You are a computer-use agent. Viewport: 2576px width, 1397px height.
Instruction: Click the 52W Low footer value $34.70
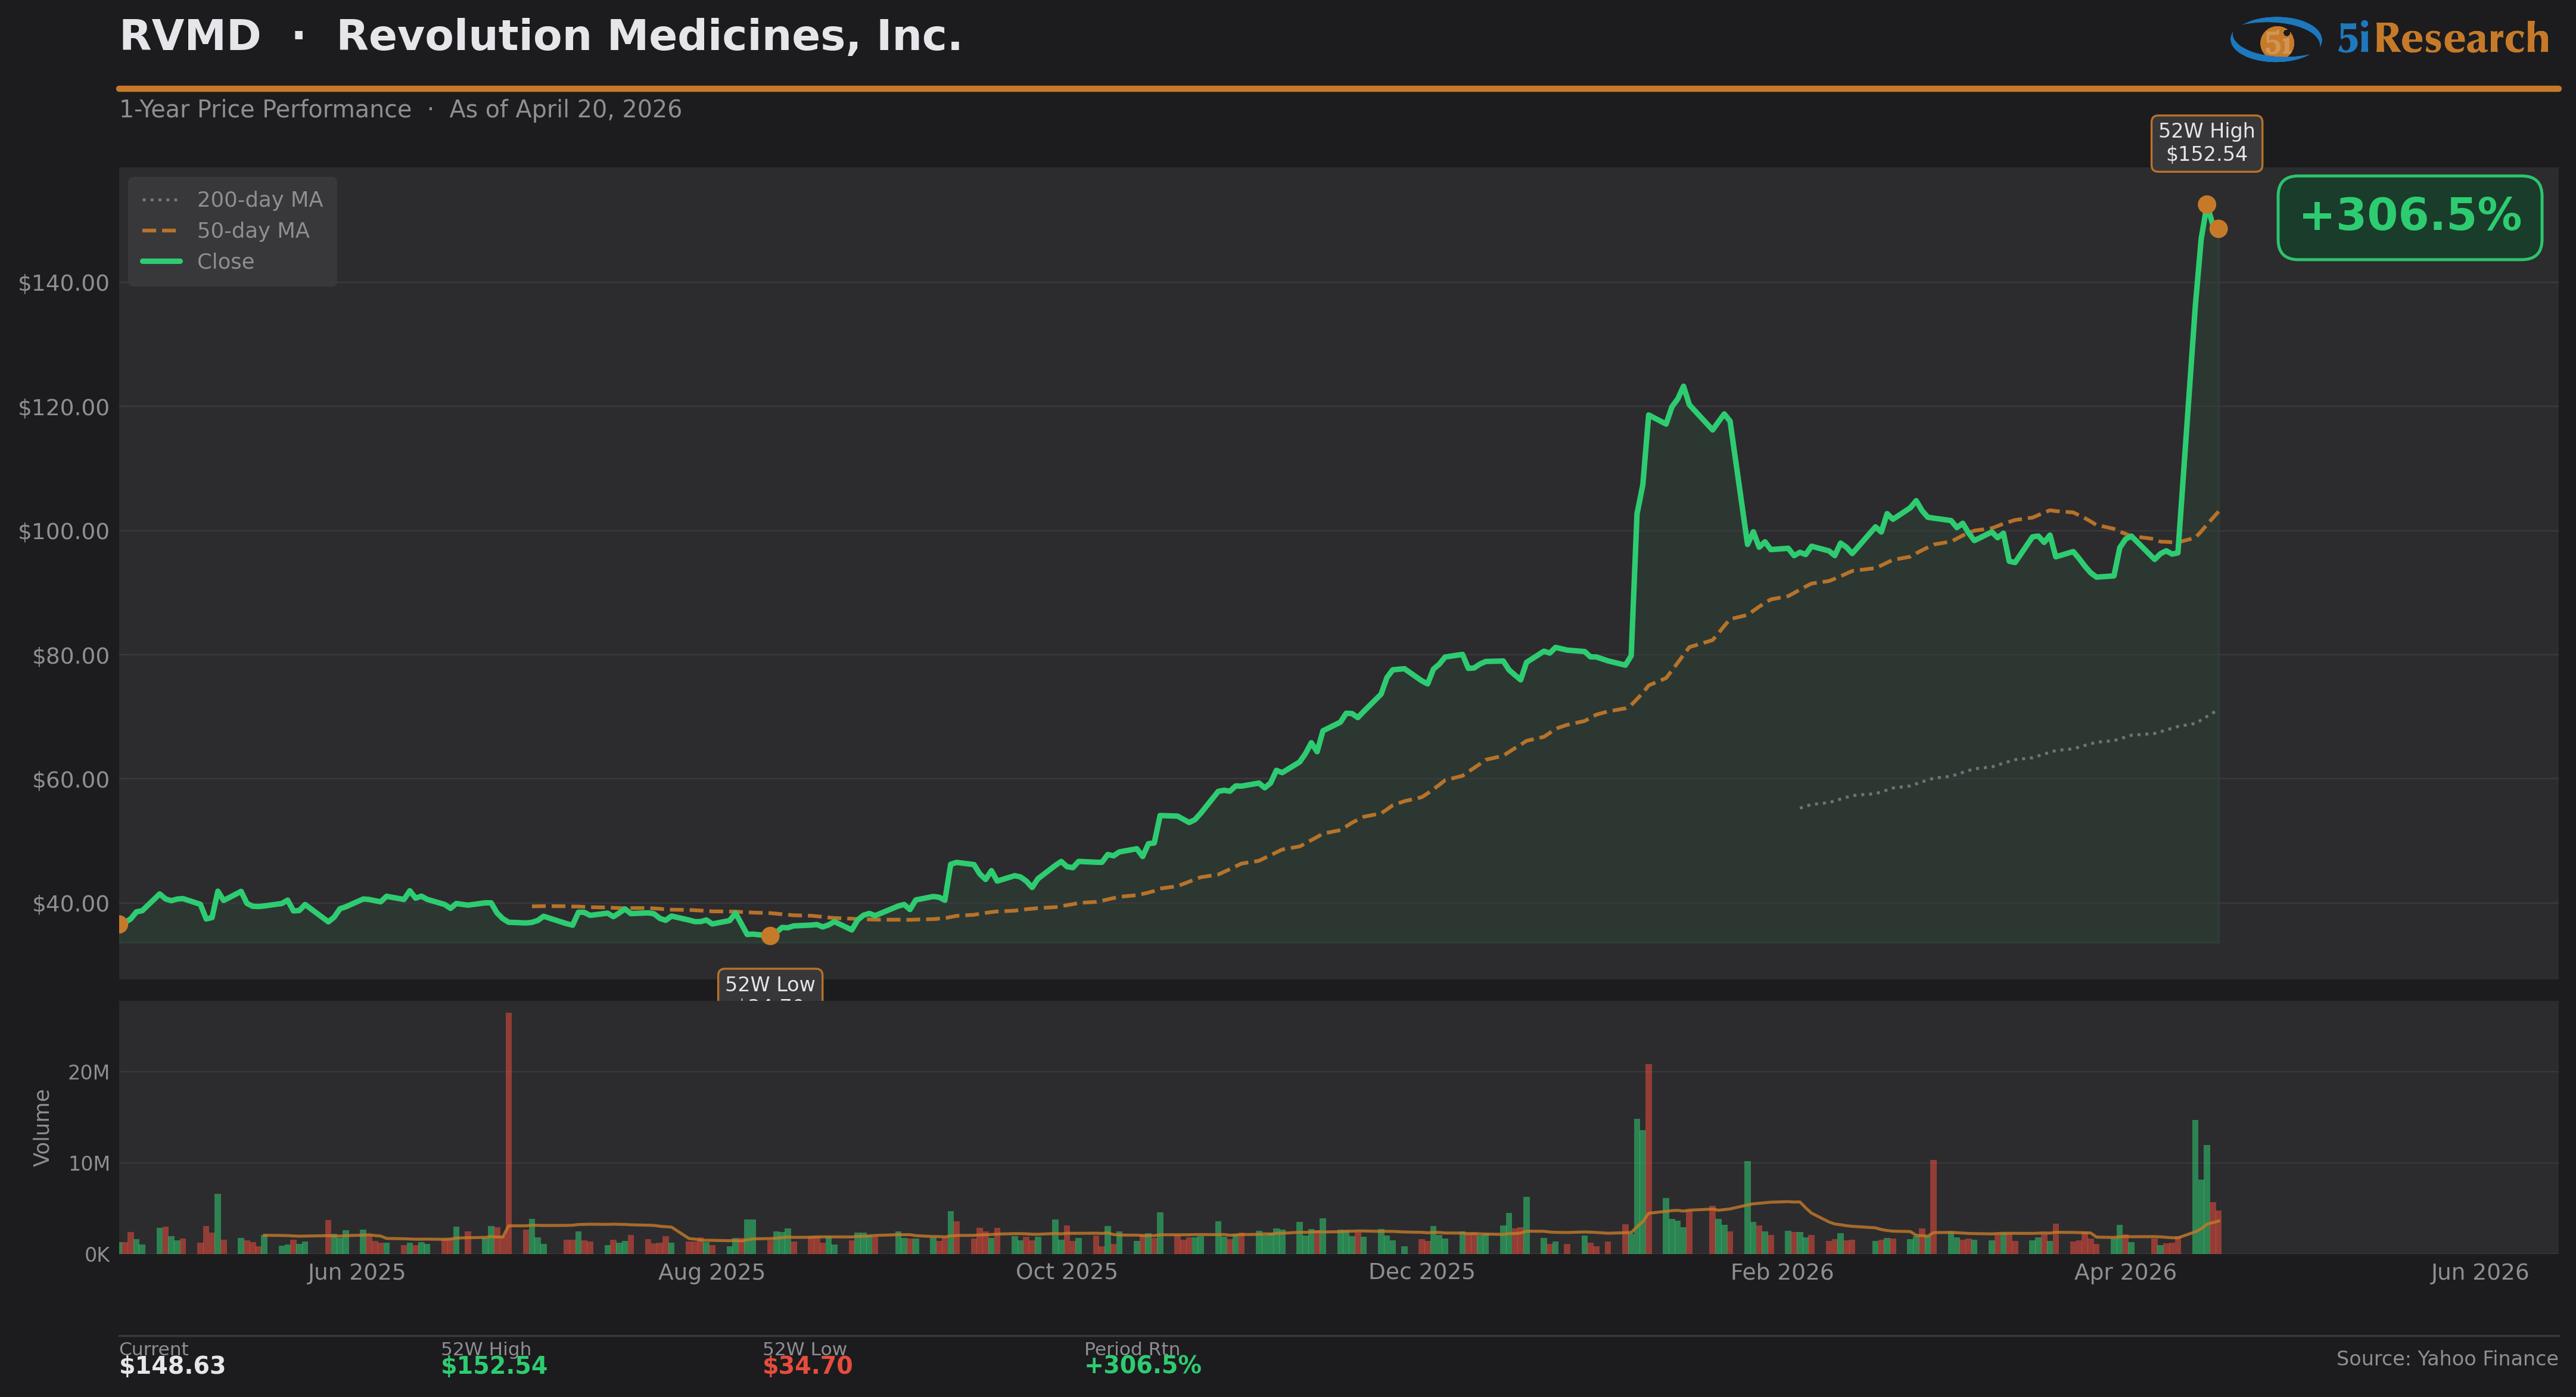807,1366
